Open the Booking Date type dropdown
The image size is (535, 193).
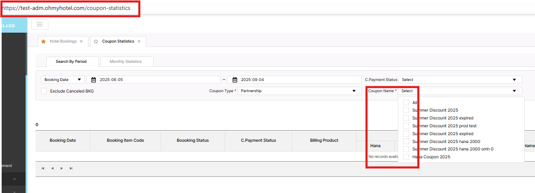coord(63,80)
